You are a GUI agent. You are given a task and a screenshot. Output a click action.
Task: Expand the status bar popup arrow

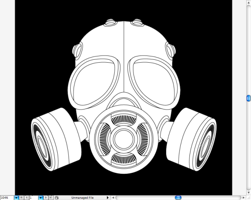tap(108, 197)
